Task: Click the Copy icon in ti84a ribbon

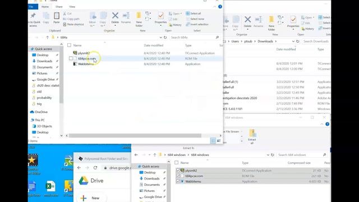Action: pos(46,16)
